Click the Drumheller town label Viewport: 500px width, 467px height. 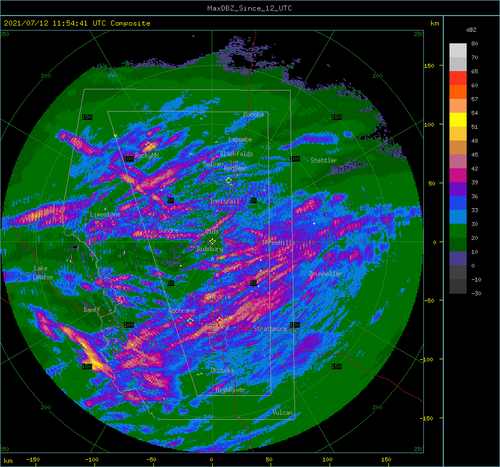coord(326,274)
